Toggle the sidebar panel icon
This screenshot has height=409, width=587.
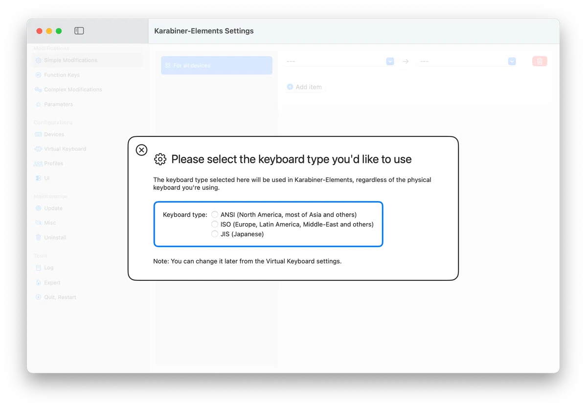(x=79, y=31)
